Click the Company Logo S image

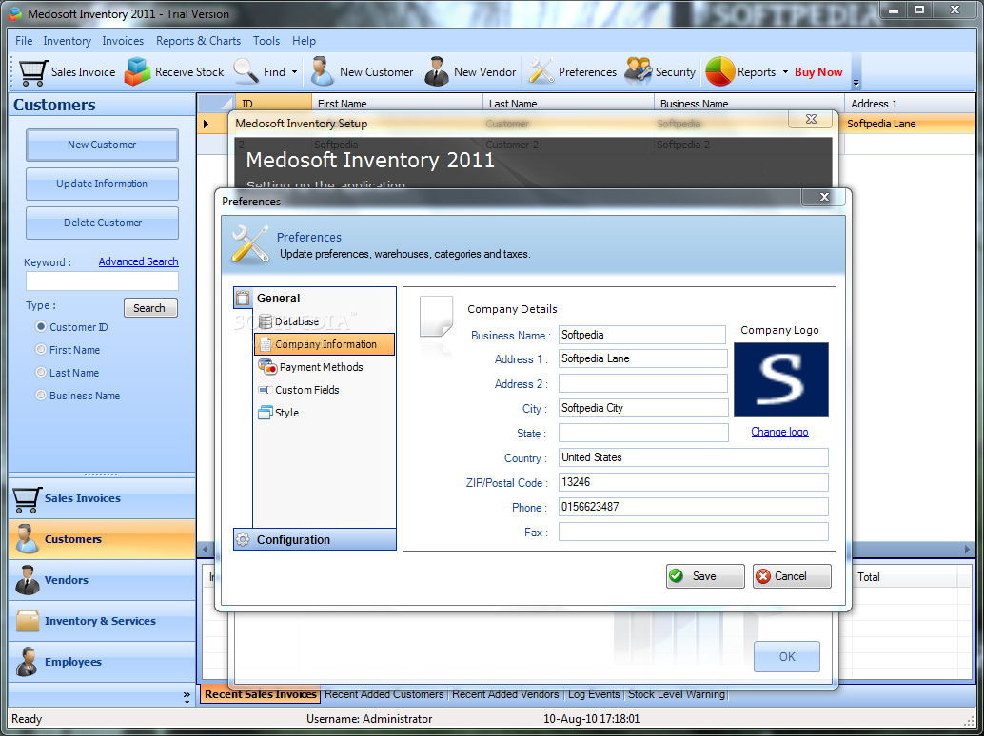(781, 380)
